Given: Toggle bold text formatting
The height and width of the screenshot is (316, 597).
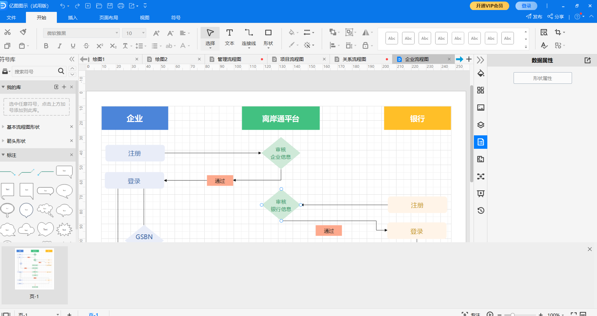Looking at the screenshot, I should tap(46, 46).
